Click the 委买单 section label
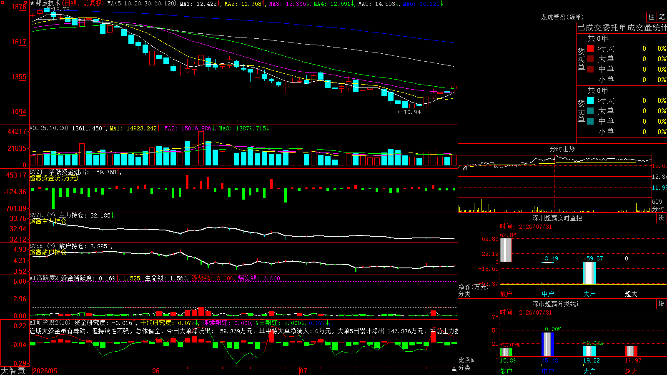Image resolution: width=667 pixels, height=375 pixels. point(581,59)
